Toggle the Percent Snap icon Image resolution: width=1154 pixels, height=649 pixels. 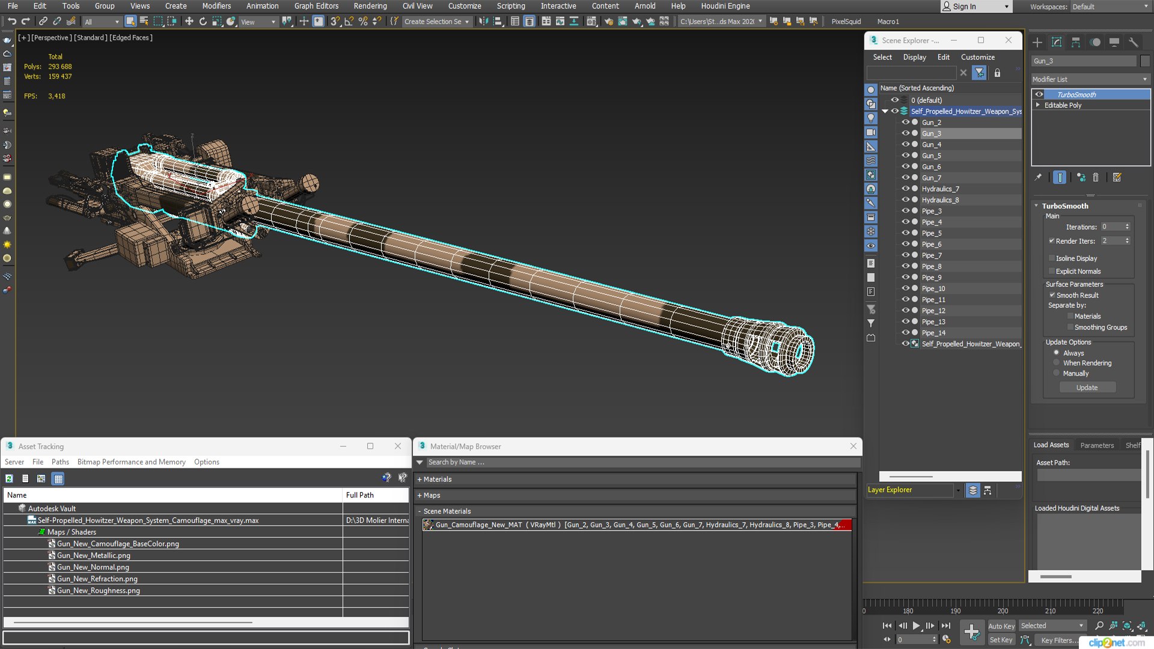(x=362, y=22)
